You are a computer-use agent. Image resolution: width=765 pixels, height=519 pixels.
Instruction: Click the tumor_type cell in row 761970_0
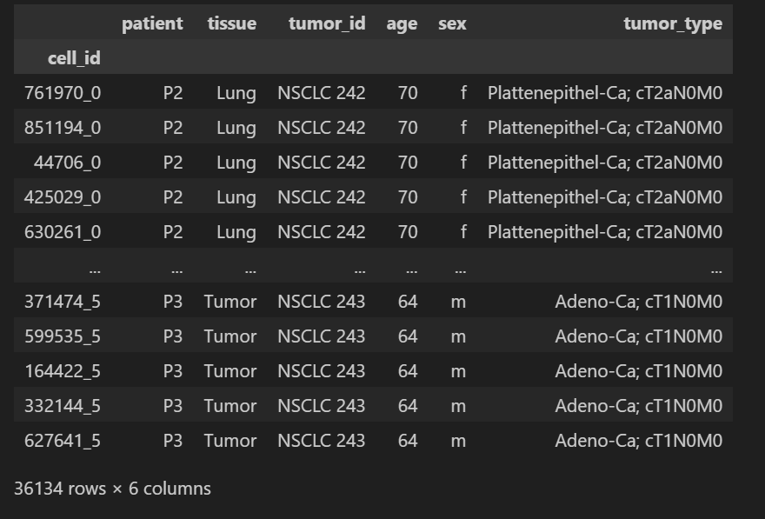pyautogui.click(x=604, y=93)
